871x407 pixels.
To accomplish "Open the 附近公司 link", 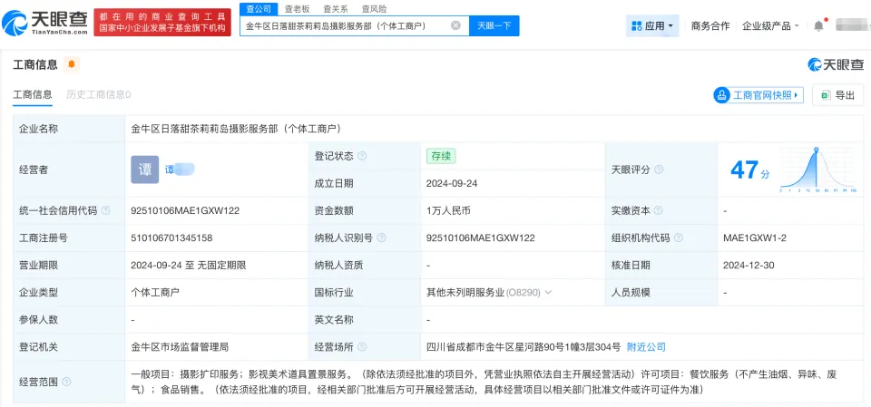I will point(646,347).
